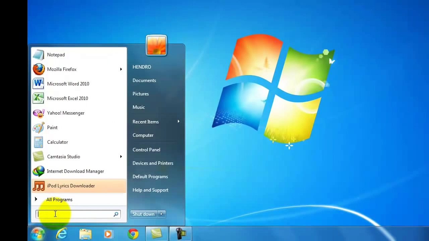Open Microsoft Excel 2010

(x=79, y=98)
